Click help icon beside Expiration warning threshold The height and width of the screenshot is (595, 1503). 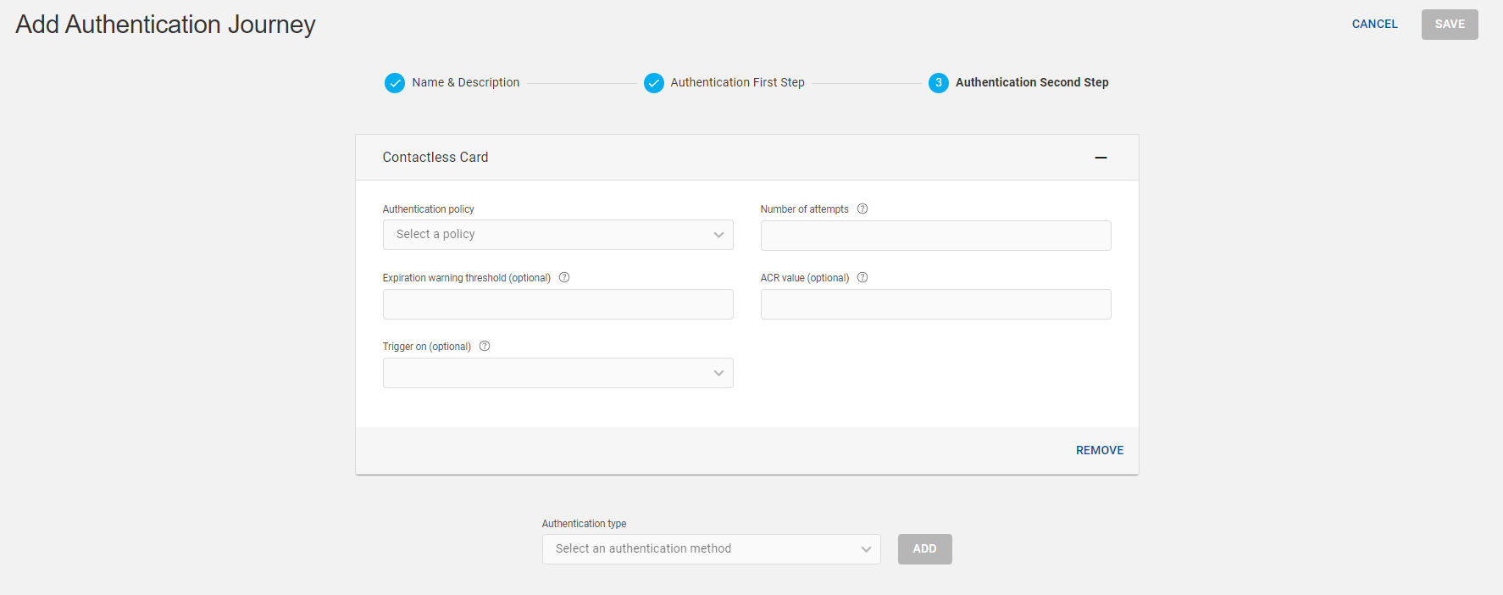click(564, 277)
